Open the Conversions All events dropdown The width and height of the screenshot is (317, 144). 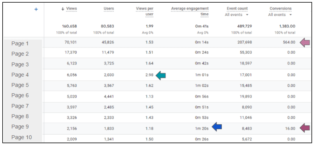280,14
